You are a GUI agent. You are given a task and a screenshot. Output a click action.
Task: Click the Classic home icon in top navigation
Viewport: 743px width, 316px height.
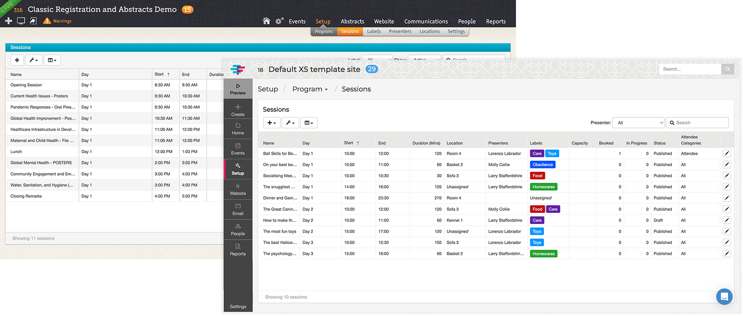point(266,21)
